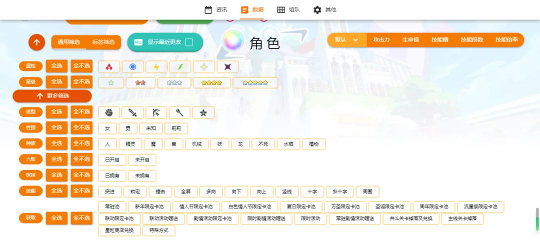
Task: Toggle the 精灵 race filter
Action: point(130,144)
